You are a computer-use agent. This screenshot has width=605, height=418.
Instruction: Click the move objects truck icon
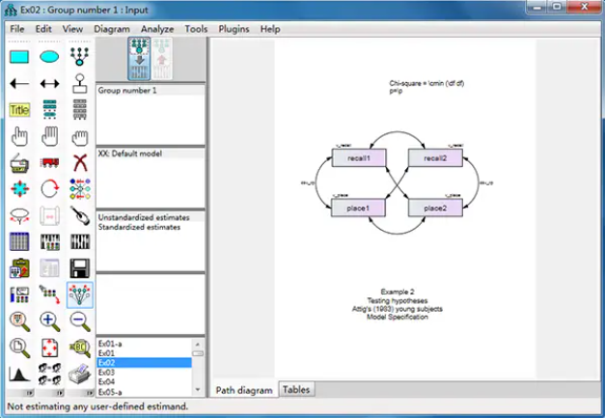tap(49, 163)
